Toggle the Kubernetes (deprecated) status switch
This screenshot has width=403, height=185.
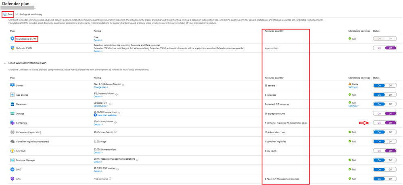coord(384,132)
